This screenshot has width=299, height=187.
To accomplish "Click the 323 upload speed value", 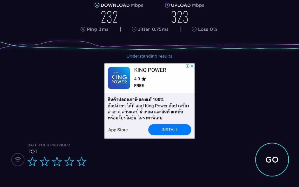I will click(180, 17).
